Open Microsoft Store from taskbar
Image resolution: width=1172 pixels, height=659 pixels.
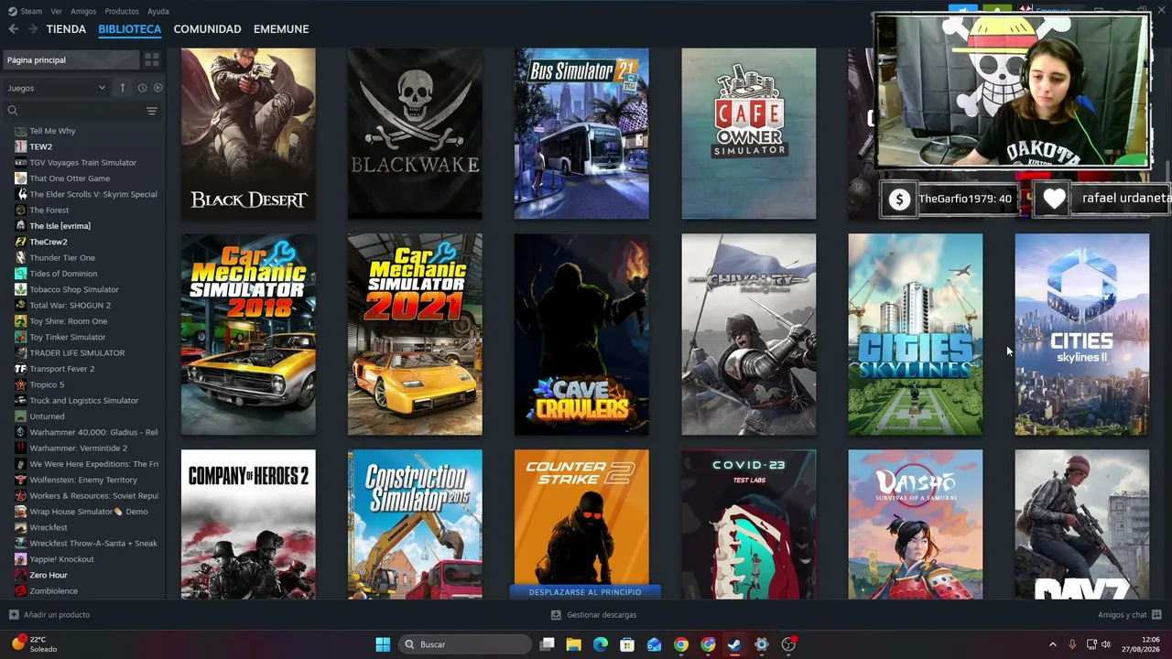coord(627,644)
